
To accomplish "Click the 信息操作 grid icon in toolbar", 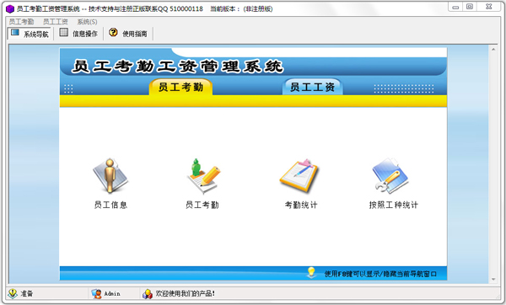I will [x=63, y=32].
